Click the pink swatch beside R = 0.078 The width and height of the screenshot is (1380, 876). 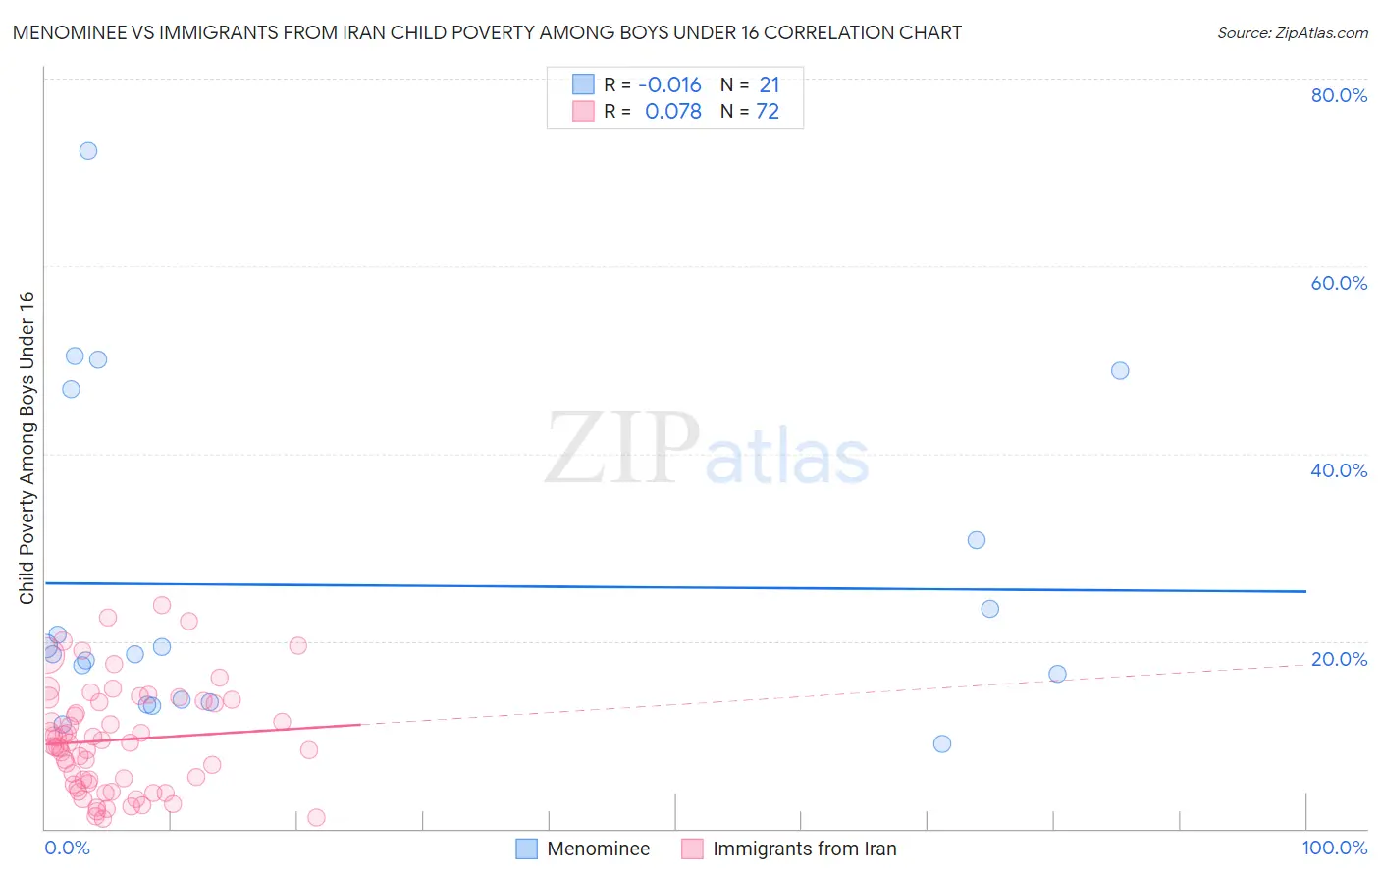(584, 111)
